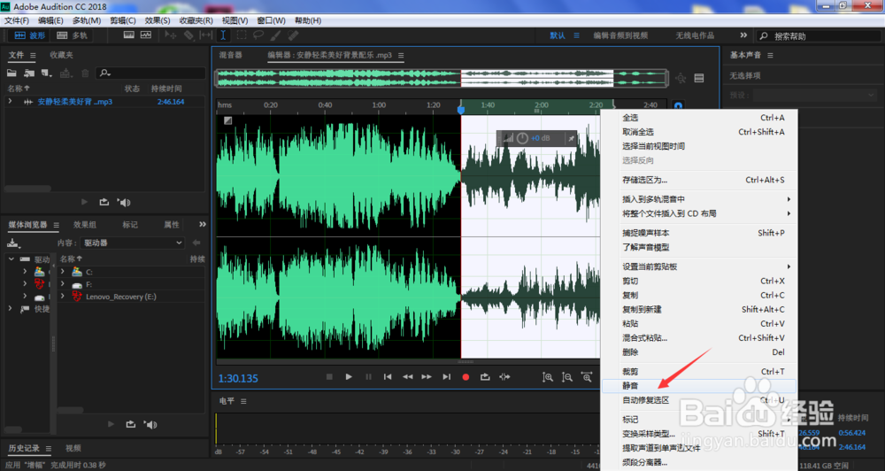The image size is (885, 471).
Task: Select Lenovo_Recovery (E:) entry
Action: pos(120,297)
